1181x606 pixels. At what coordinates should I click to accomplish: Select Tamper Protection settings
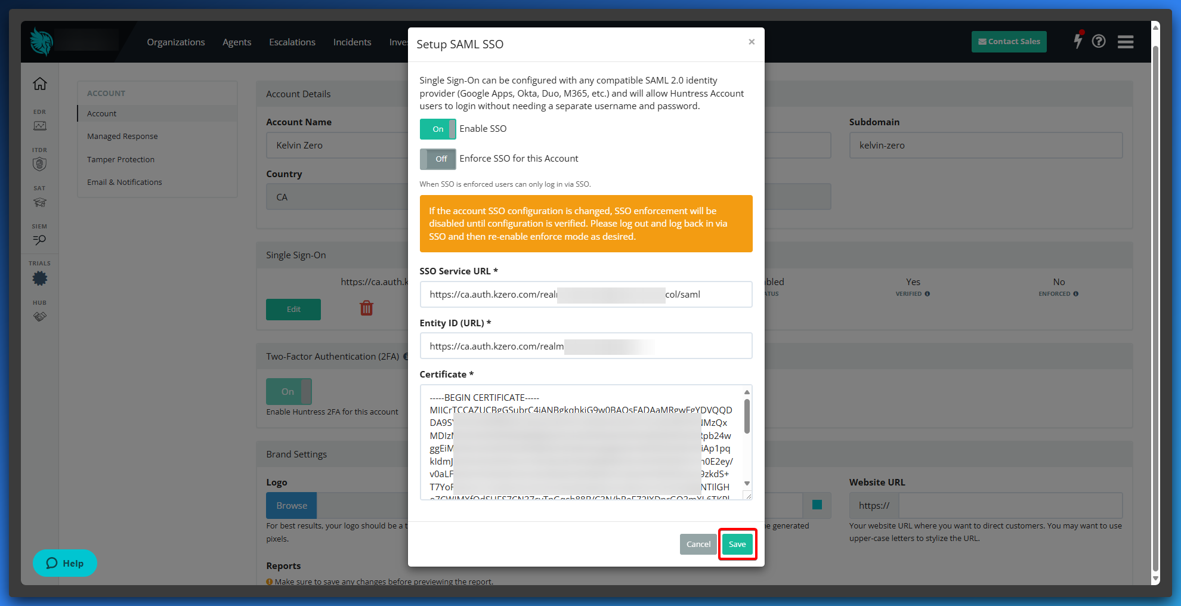coord(120,160)
